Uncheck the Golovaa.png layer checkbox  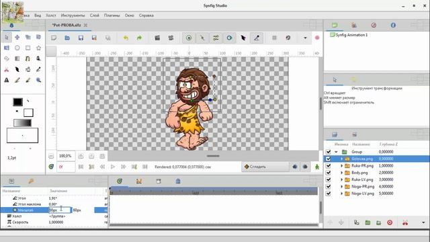(328, 159)
